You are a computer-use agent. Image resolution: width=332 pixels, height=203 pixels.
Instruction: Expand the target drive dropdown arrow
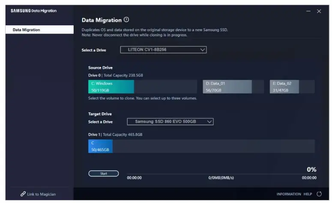coord(209,122)
